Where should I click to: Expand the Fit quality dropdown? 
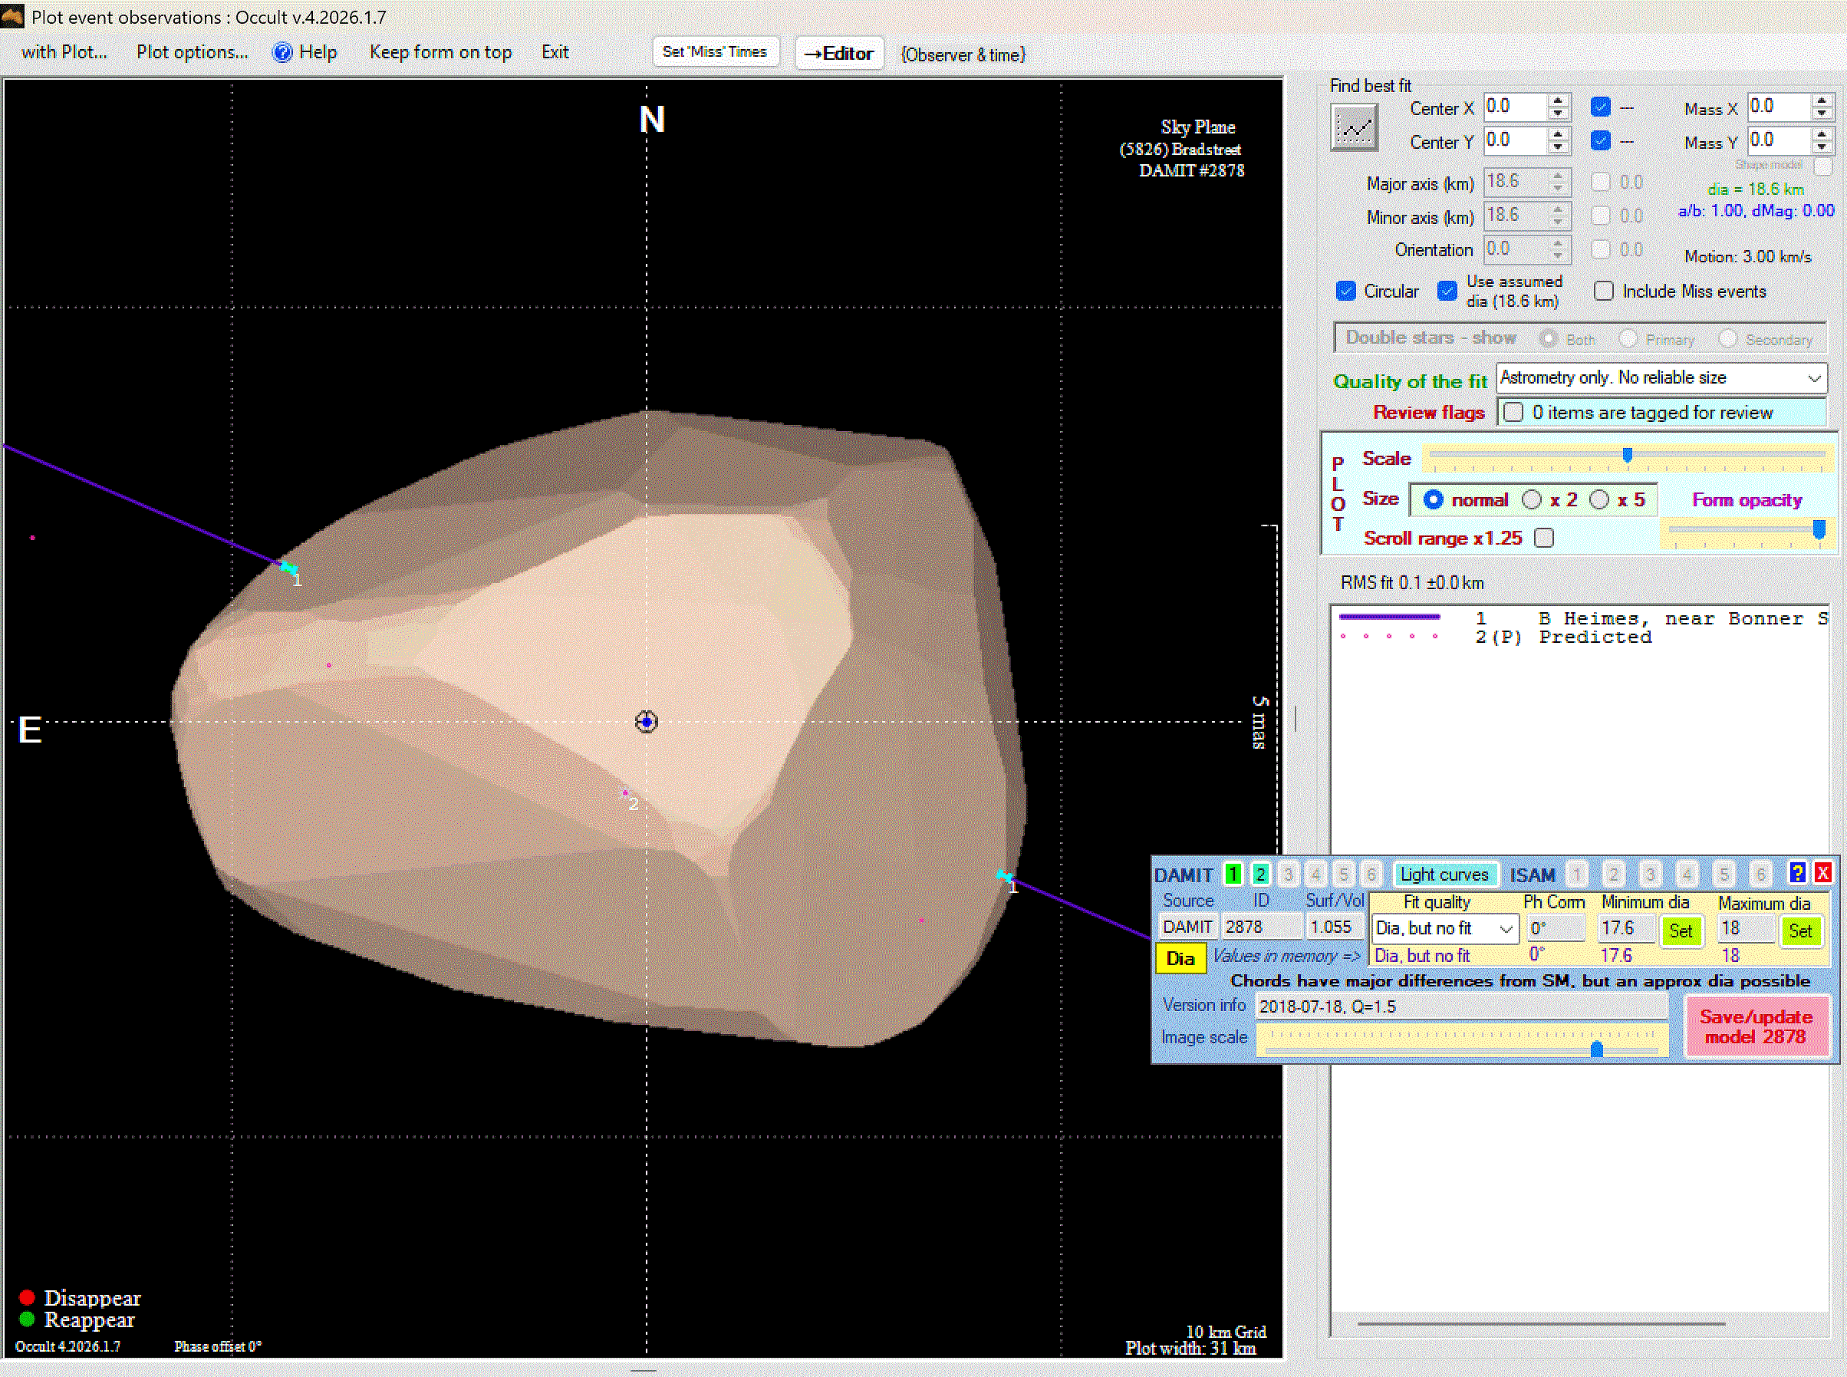(1505, 928)
